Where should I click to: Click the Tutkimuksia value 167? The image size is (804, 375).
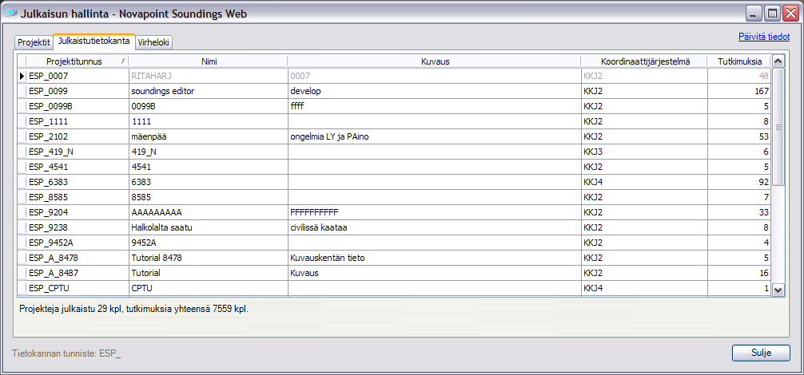[739, 91]
